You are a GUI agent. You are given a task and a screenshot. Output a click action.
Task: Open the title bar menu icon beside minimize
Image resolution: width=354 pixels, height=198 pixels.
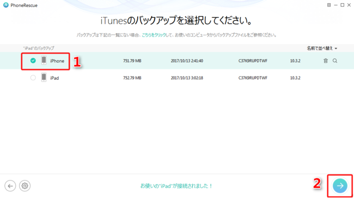(x=329, y=5)
